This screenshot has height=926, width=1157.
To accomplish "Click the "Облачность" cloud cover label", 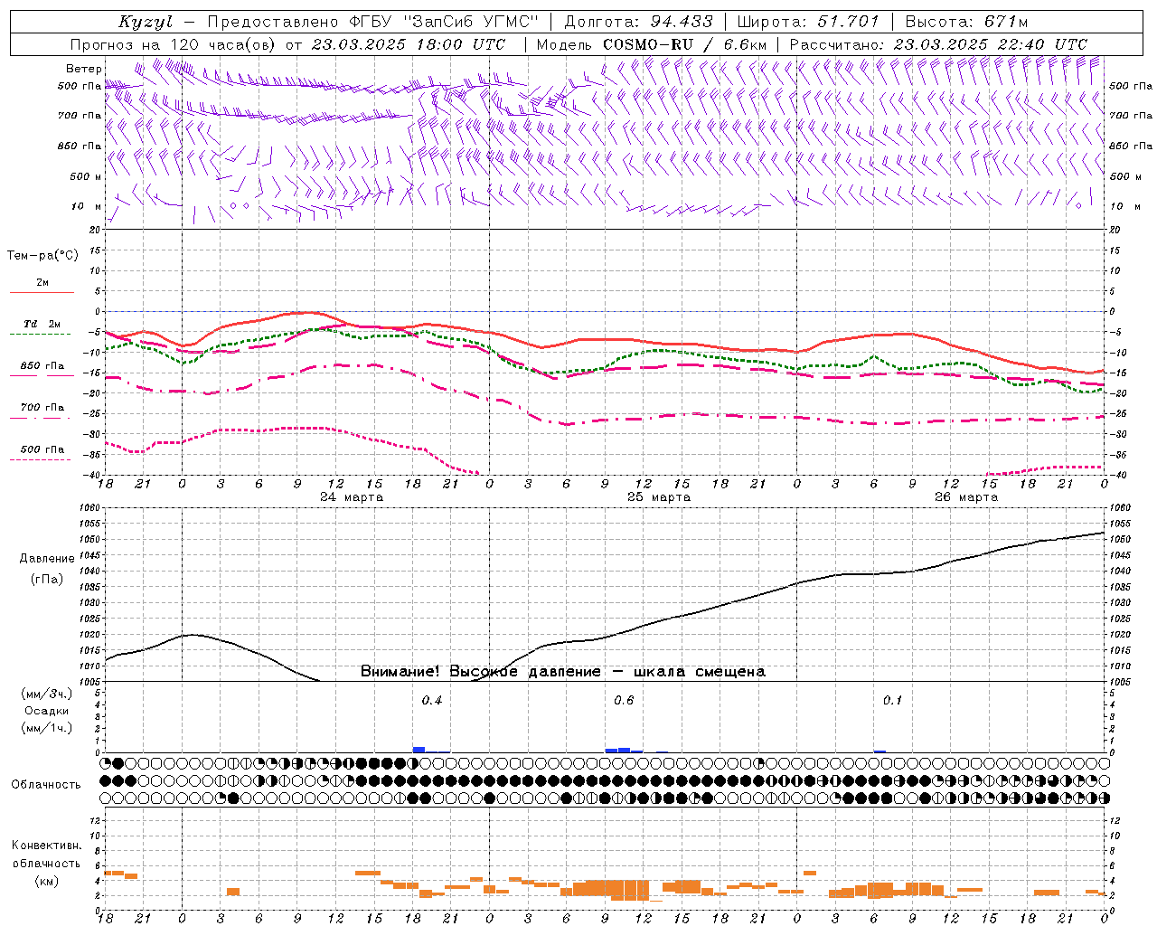I will pyautogui.click(x=46, y=785).
